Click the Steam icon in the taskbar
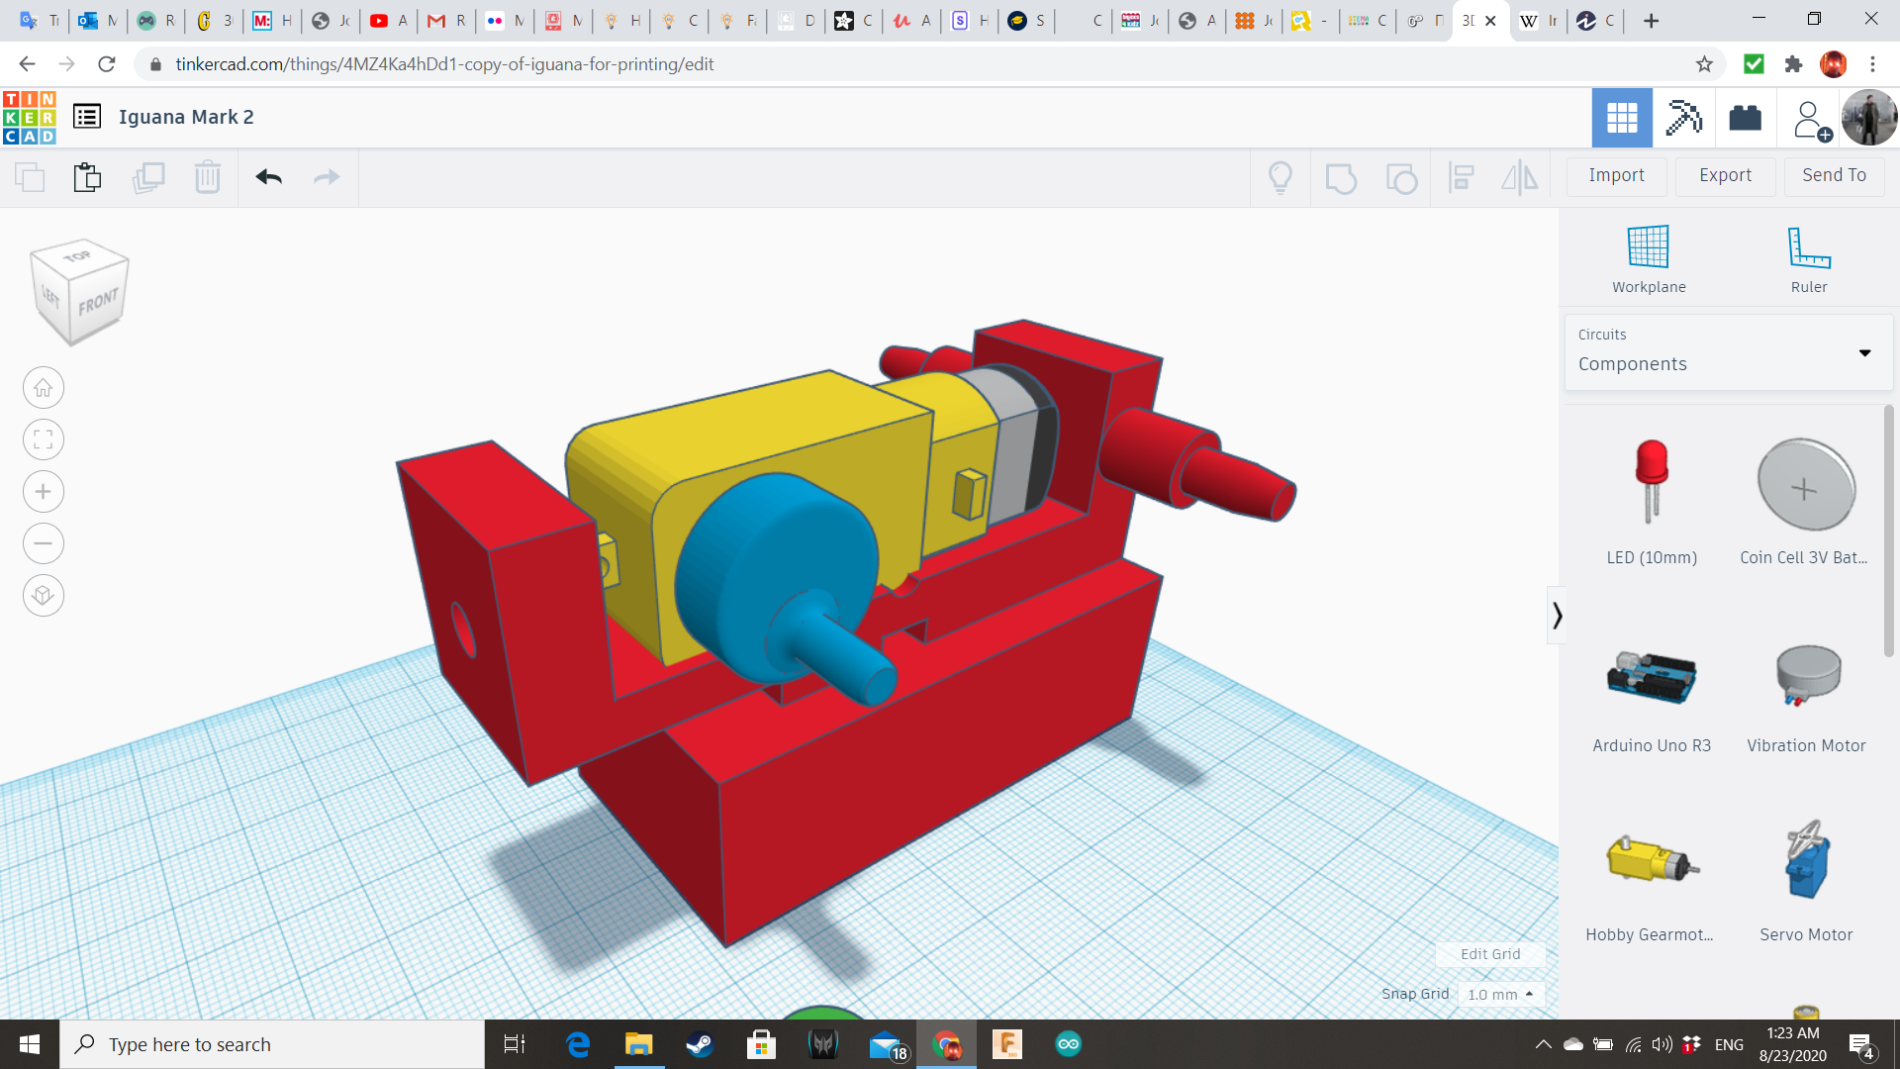Screen dimensions: 1900x1069 pyautogui.click(x=700, y=1044)
